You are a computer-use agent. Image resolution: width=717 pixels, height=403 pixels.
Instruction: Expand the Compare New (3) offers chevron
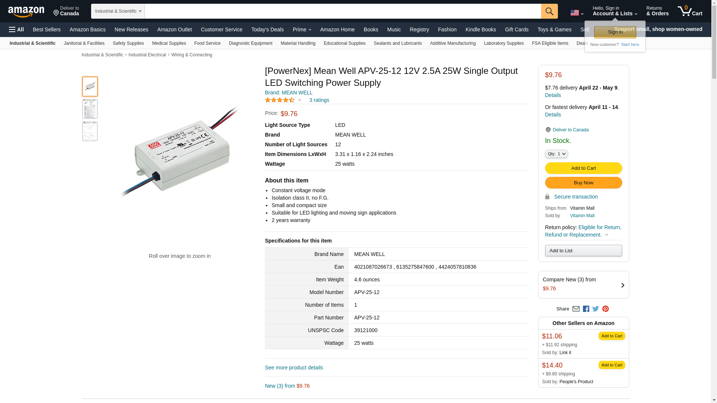tap(623, 285)
